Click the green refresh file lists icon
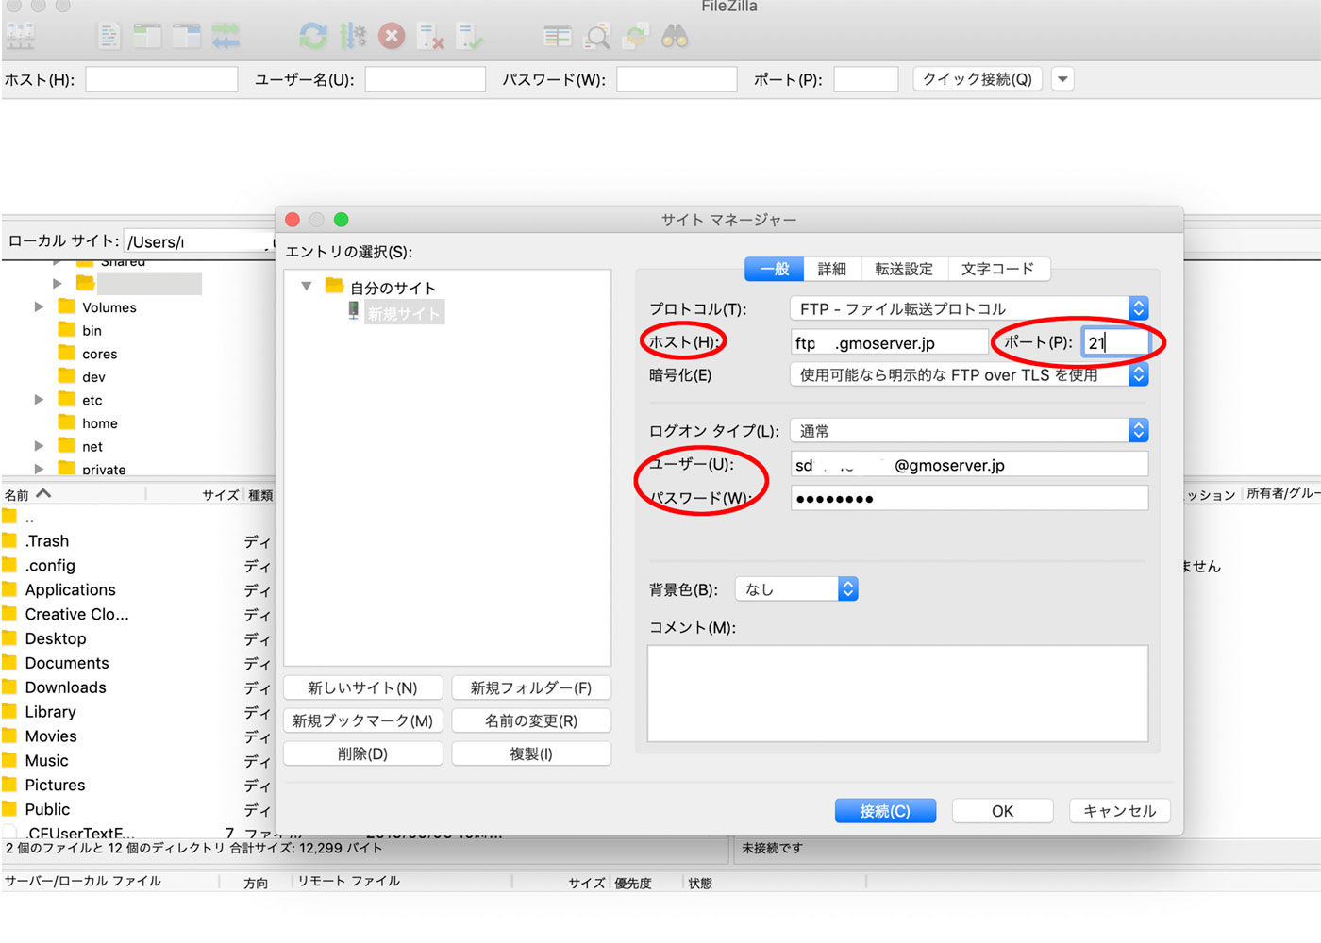Screen dimensions: 1321x943 pyautogui.click(x=313, y=37)
